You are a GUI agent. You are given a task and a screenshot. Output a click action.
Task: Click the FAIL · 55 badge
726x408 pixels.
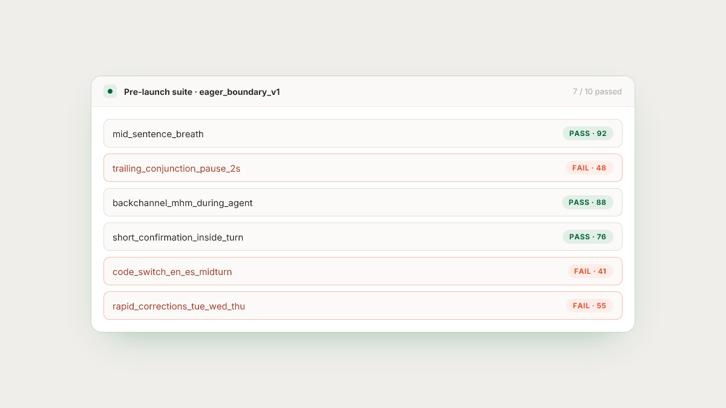(x=589, y=306)
